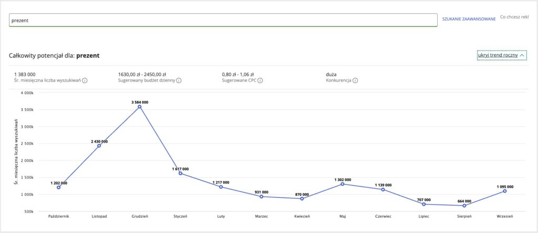Screen dimensions: 538x233
Task: Select the Czerwiec data point 1 139 000
Action: click(383, 189)
